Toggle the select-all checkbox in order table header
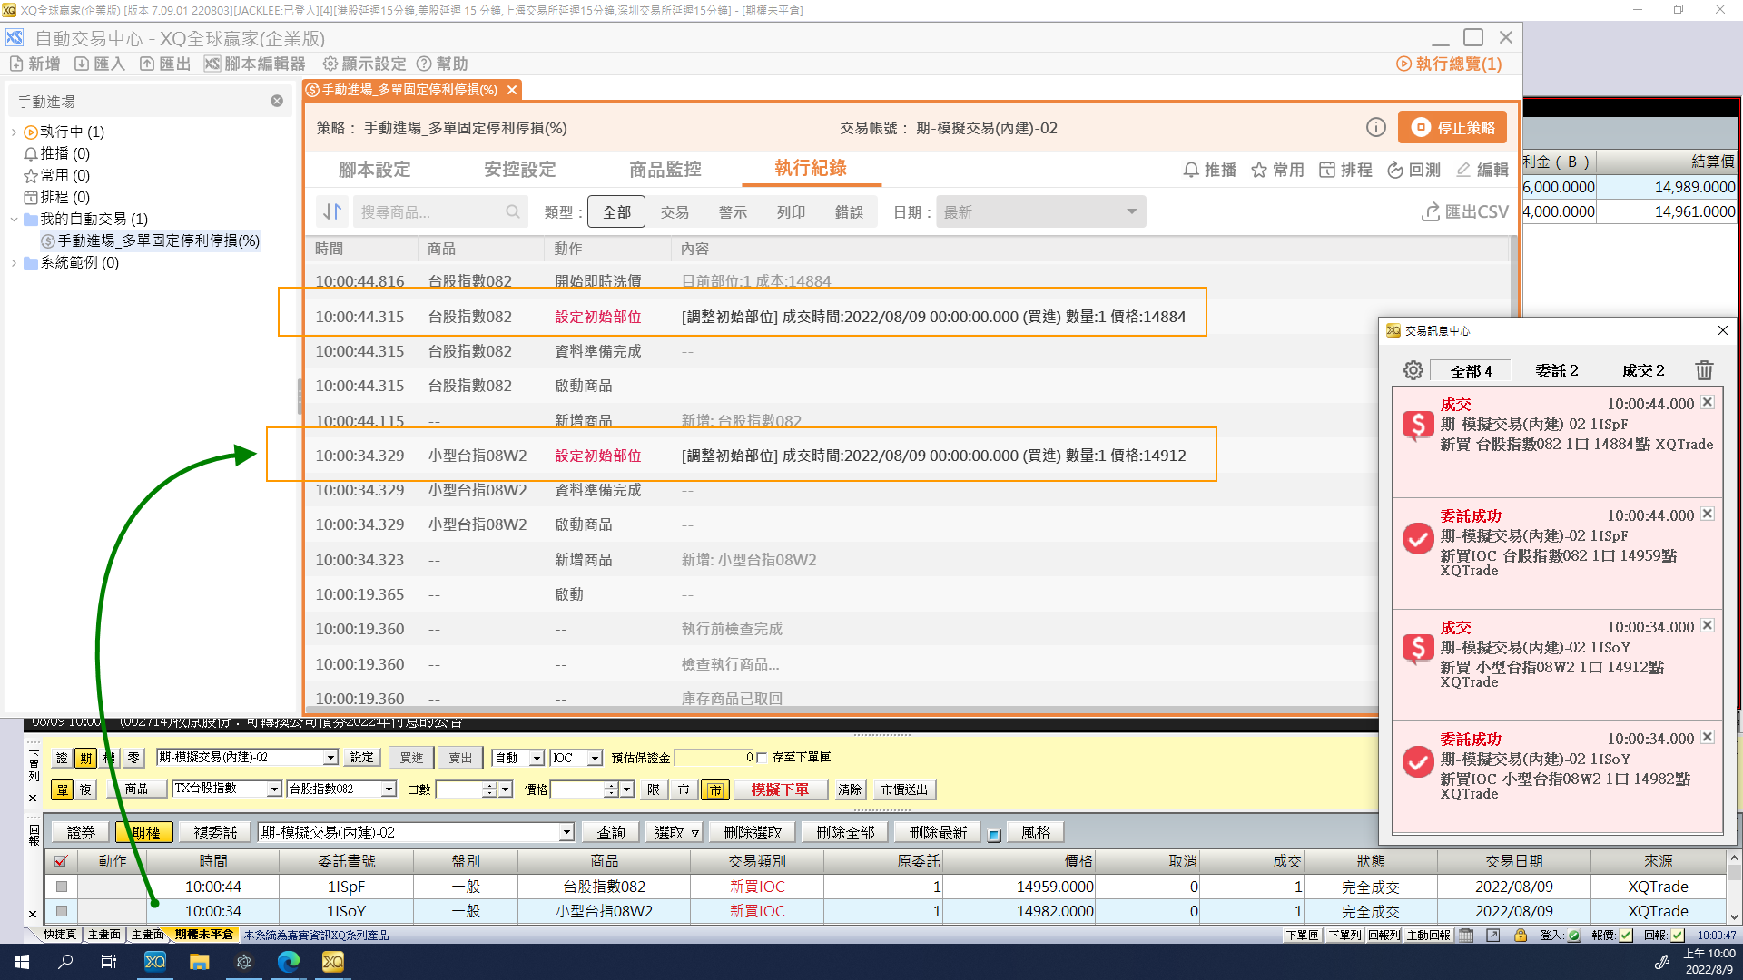The width and height of the screenshot is (1743, 980). (62, 861)
